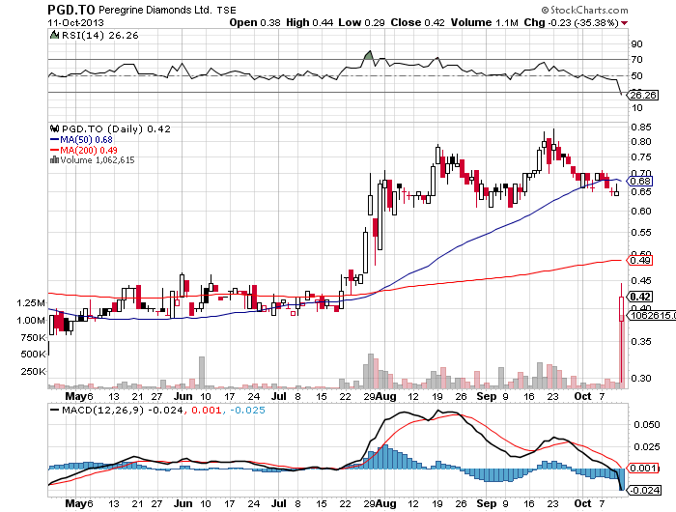The height and width of the screenshot is (512, 676).
Task: Click the 0.30 price axis label
Action: point(640,379)
